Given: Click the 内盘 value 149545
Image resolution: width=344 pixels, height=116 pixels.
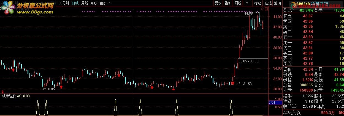Looking at the screenshot, I should pyautogui.click(x=338, y=90).
